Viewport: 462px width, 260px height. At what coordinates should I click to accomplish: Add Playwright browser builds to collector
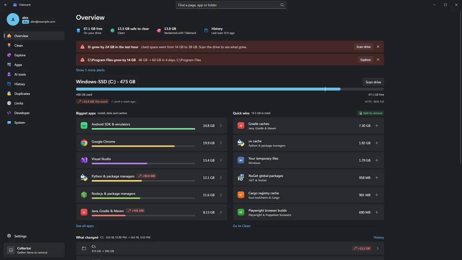pyautogui.click(x=377, y=212)
